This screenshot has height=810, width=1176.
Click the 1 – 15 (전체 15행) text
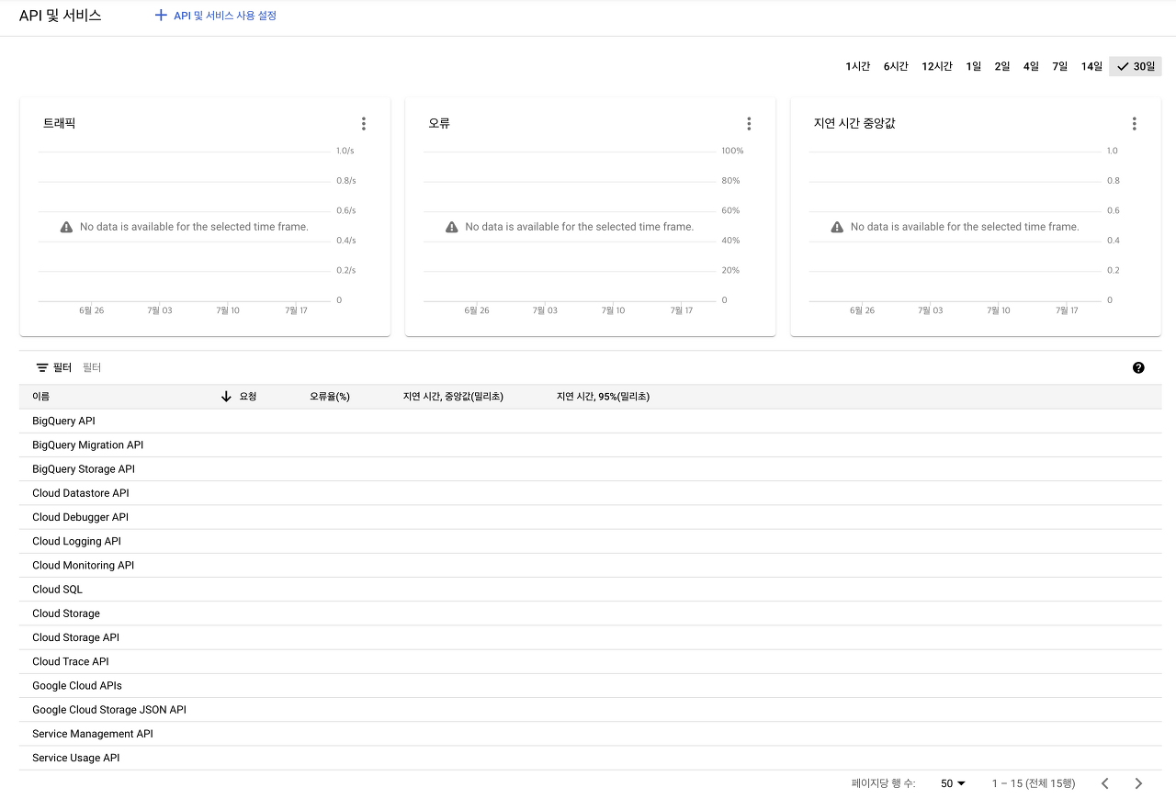(1033, 783)
